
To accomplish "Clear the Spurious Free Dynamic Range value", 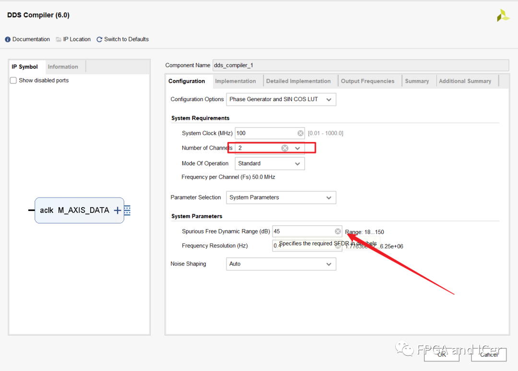I will point(338,232).
